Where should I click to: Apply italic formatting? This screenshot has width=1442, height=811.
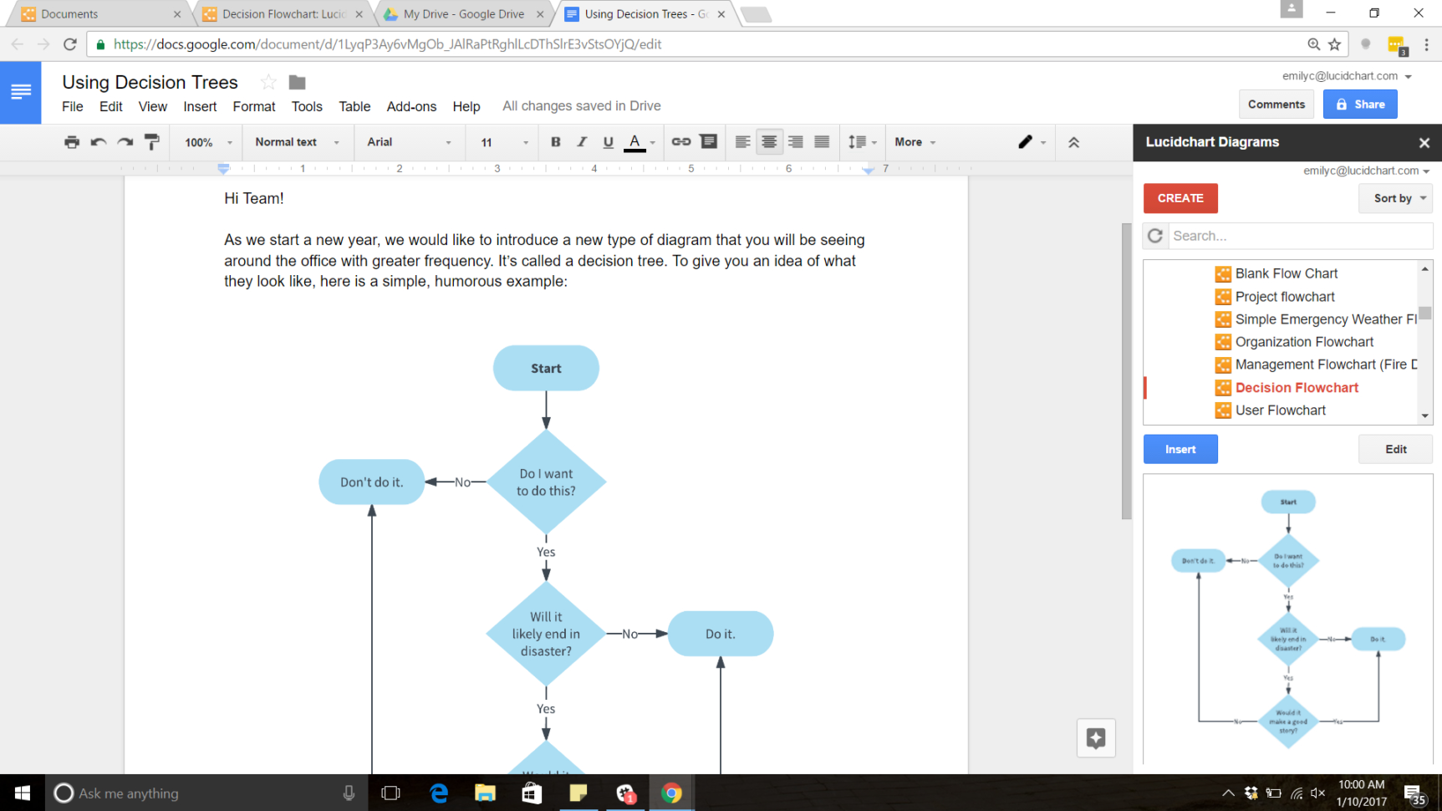pyautogui.click(x=582, y=142)
